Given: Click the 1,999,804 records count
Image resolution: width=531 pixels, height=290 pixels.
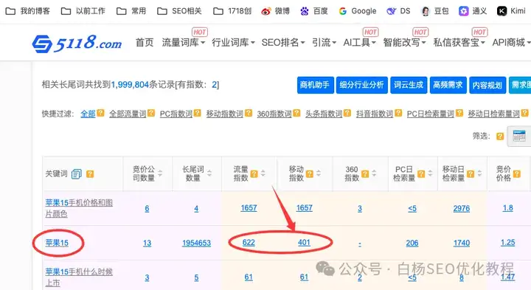Looking at the screenshot, I should 130,85.
